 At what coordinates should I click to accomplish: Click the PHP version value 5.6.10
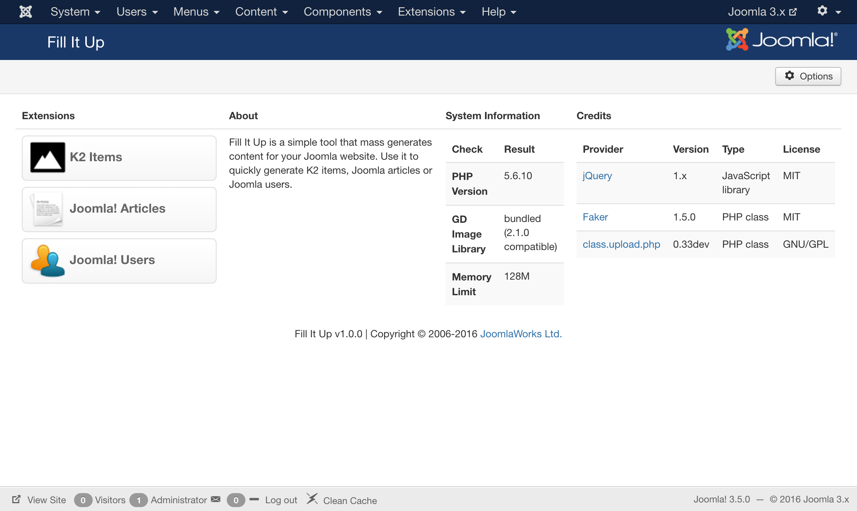[x=518, y=176]
